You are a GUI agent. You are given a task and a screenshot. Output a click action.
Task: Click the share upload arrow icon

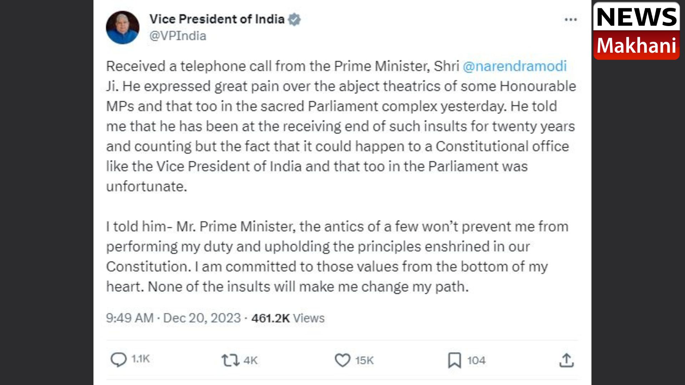(566, 360)
